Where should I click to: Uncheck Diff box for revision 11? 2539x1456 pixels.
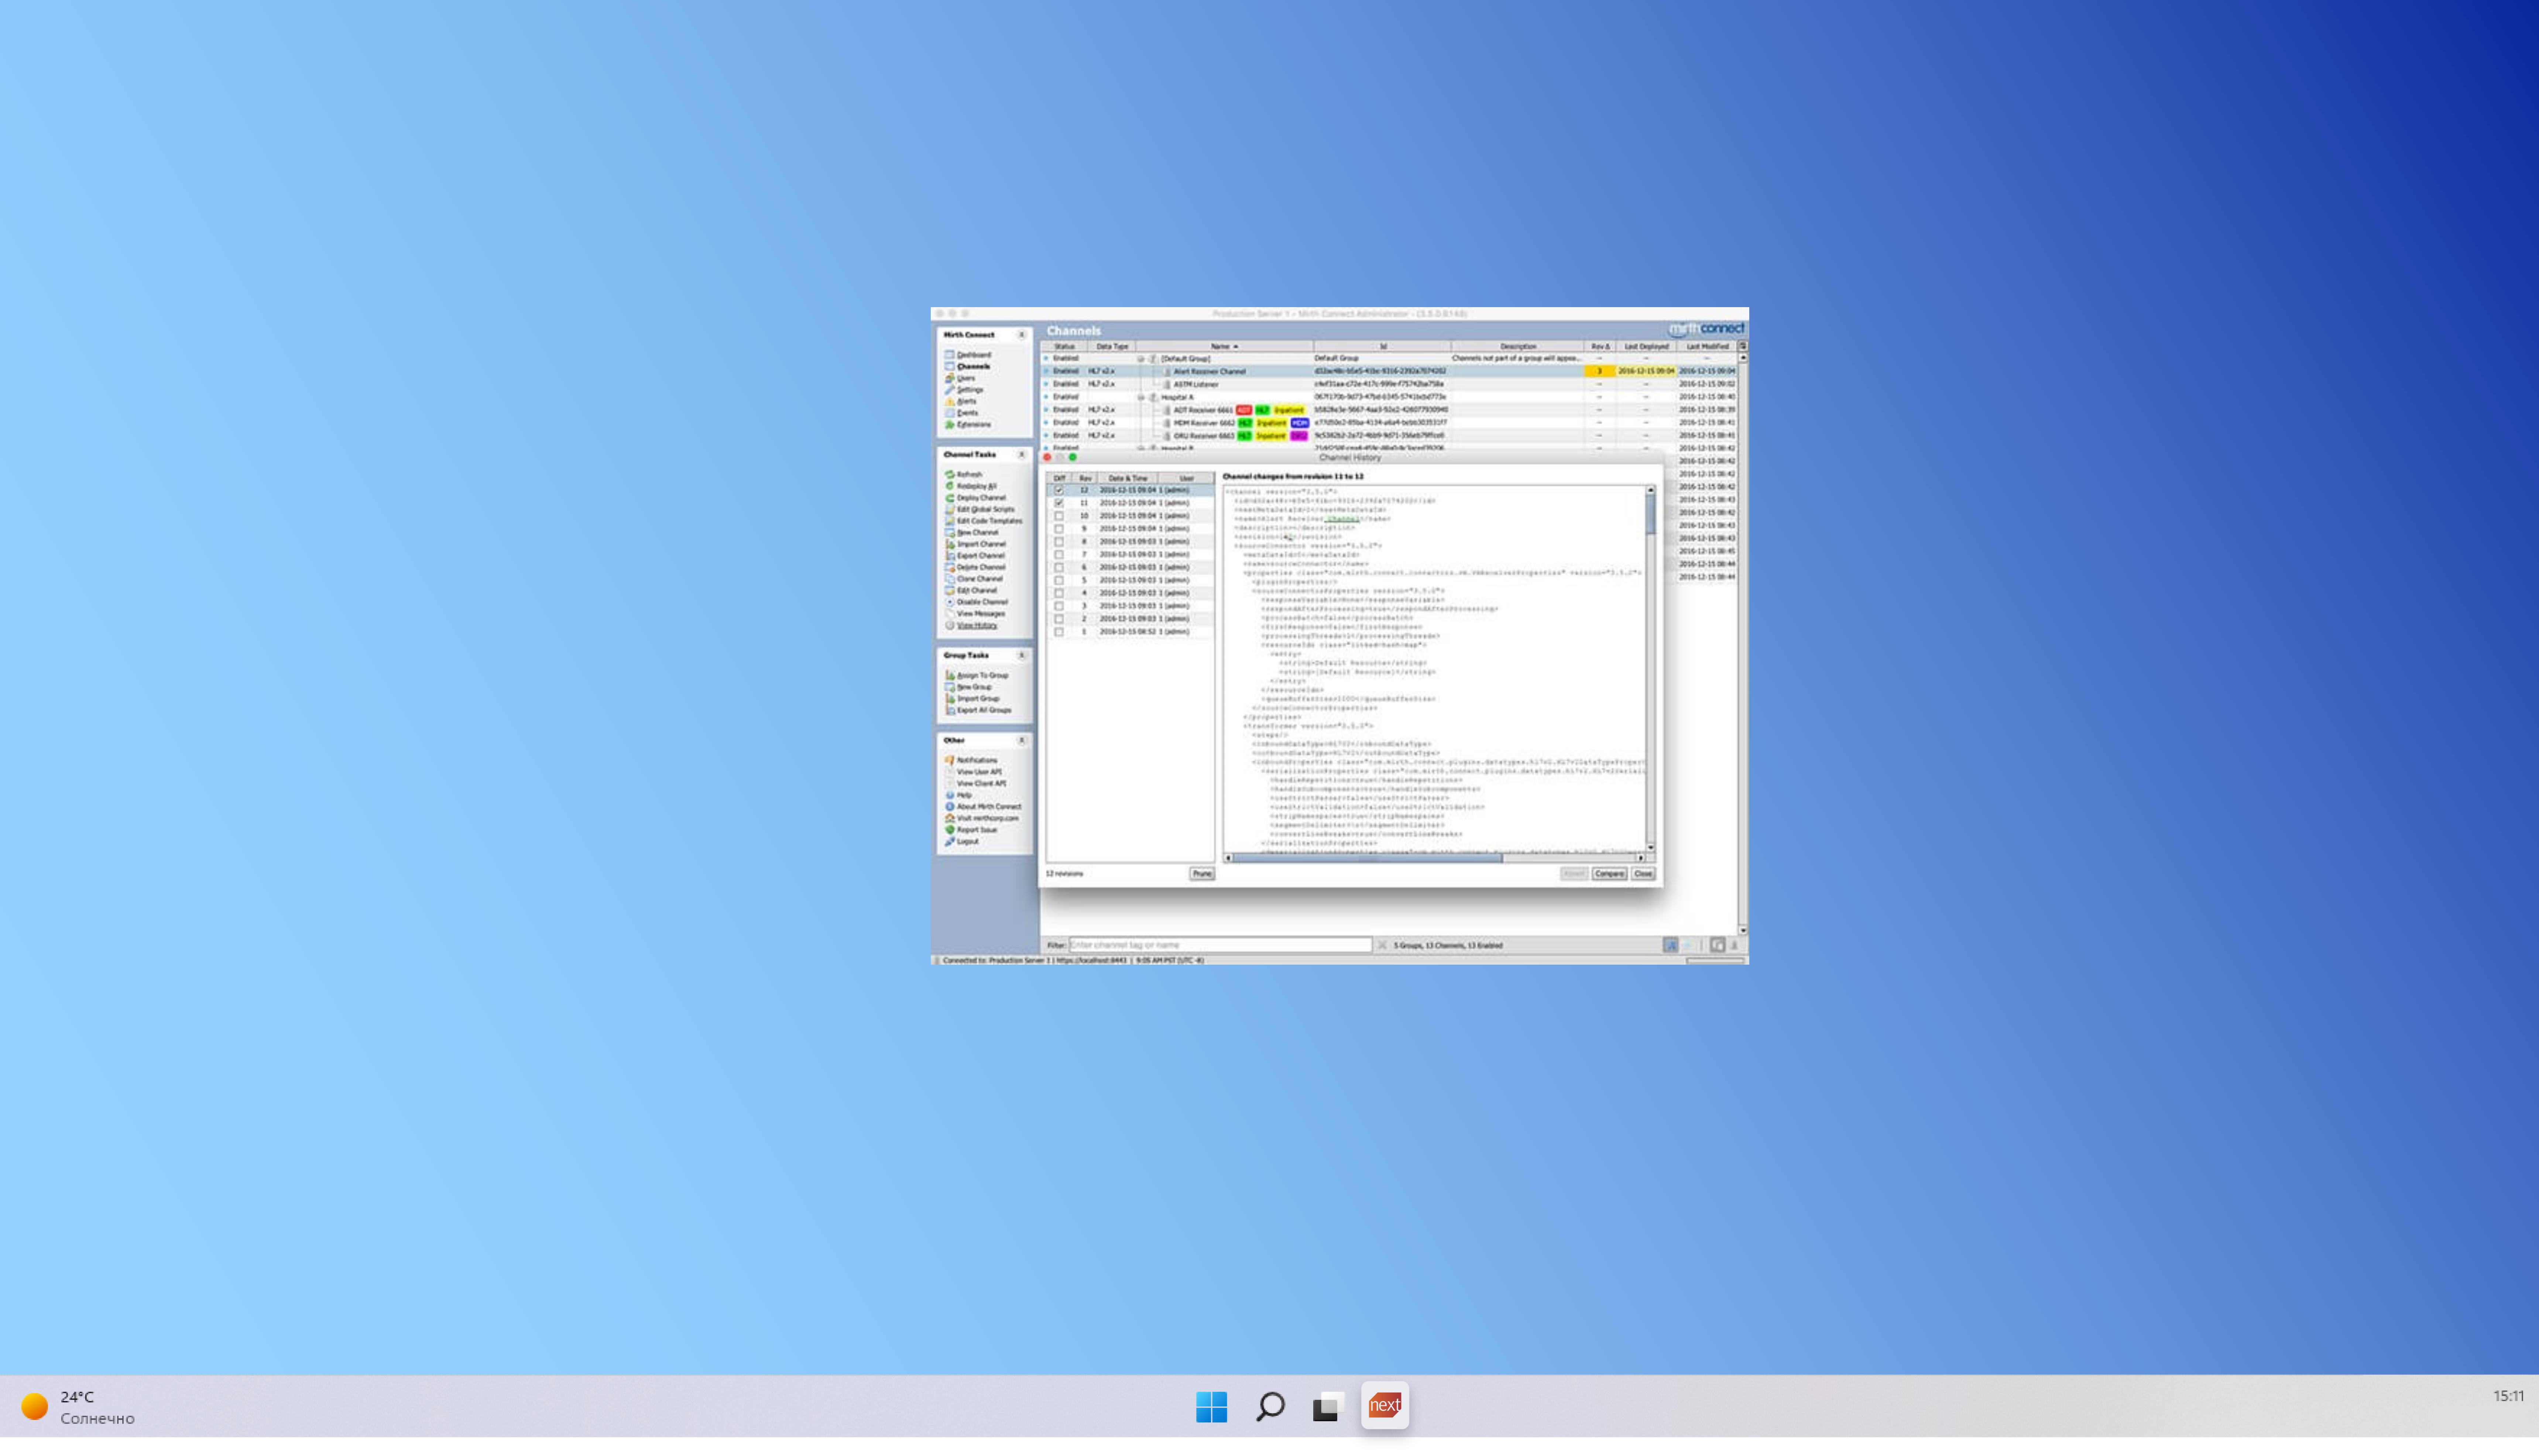coord(1059,504)
